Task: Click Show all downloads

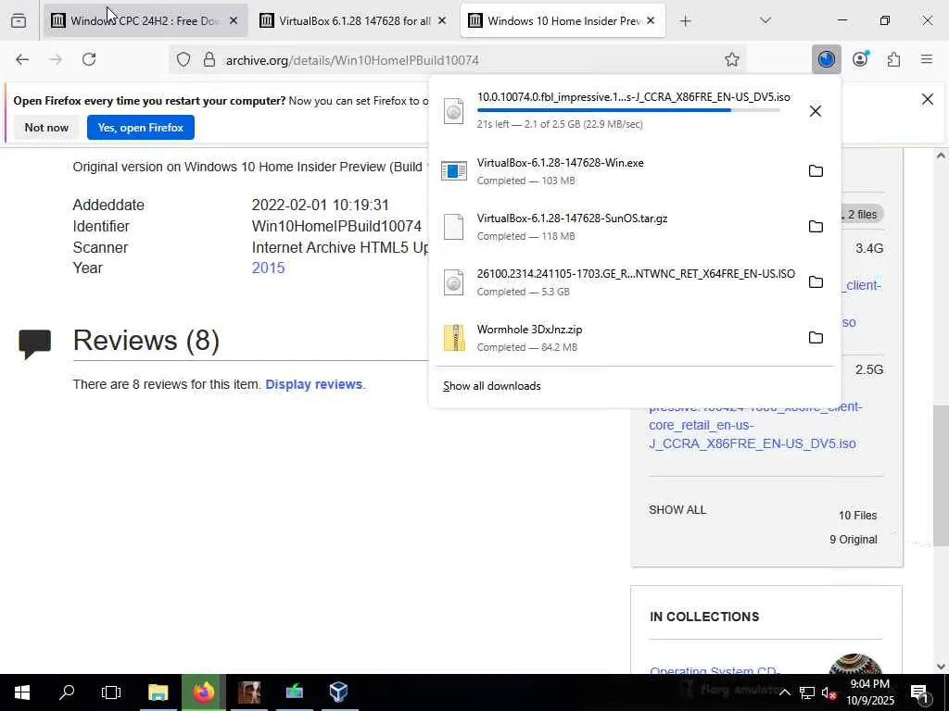Action: tap(491, 386)
